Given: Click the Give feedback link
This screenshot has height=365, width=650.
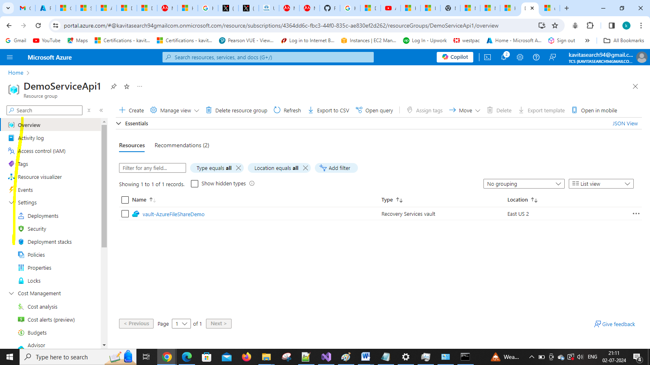Looking at the screenshot, I should (x=614, y=324).
